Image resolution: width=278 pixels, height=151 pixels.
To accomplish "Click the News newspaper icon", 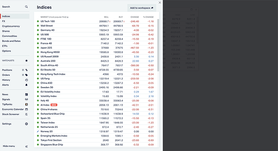I will [x=27, y=95].
